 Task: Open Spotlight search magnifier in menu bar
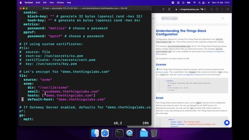199,3
